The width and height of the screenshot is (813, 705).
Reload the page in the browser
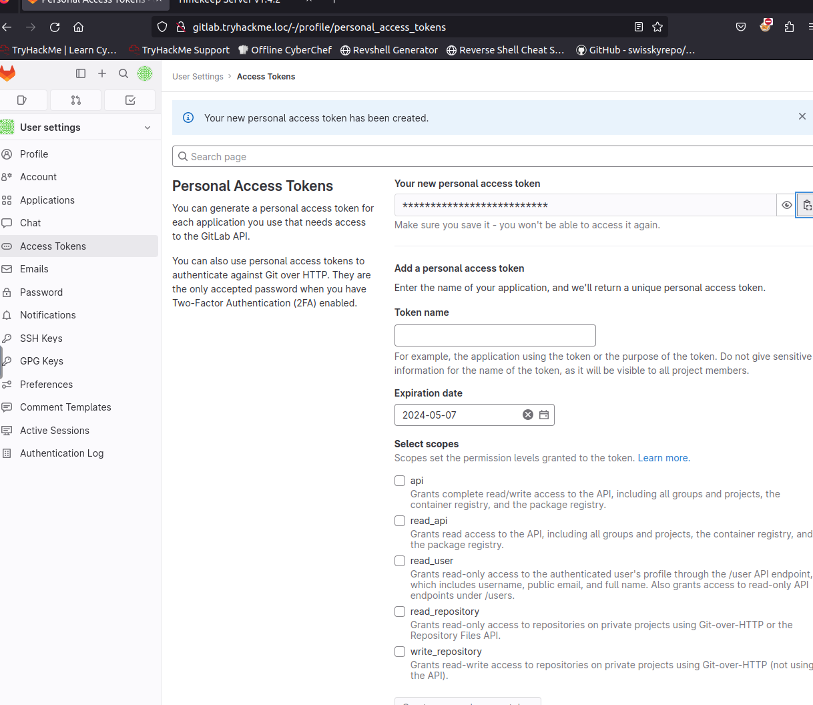pyautogui.click(x=55, y=27)
